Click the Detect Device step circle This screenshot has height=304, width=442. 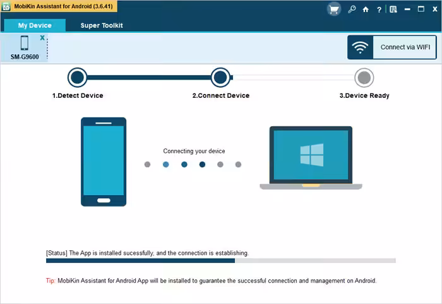point(77,78)
